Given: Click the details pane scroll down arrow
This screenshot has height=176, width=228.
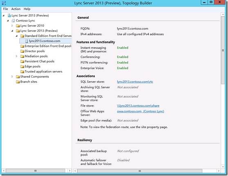Looking at the screenshot, I should pos(223,167).
